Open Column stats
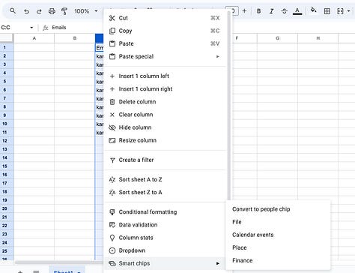 click(x=165, y=238)
